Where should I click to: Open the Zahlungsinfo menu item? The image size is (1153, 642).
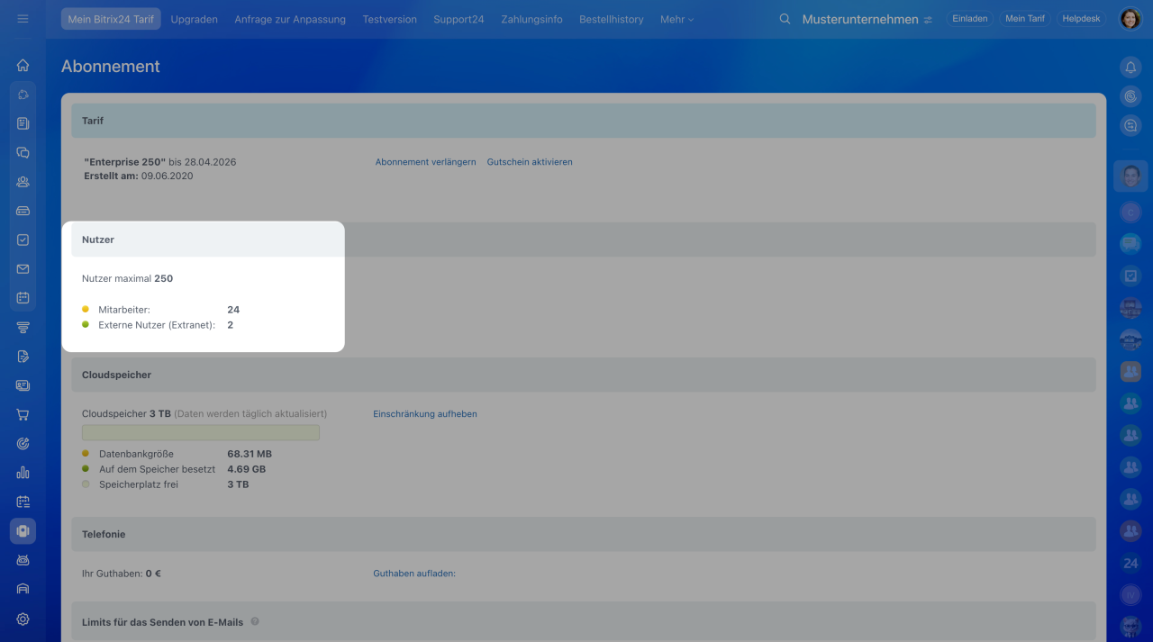click(532, 19)
